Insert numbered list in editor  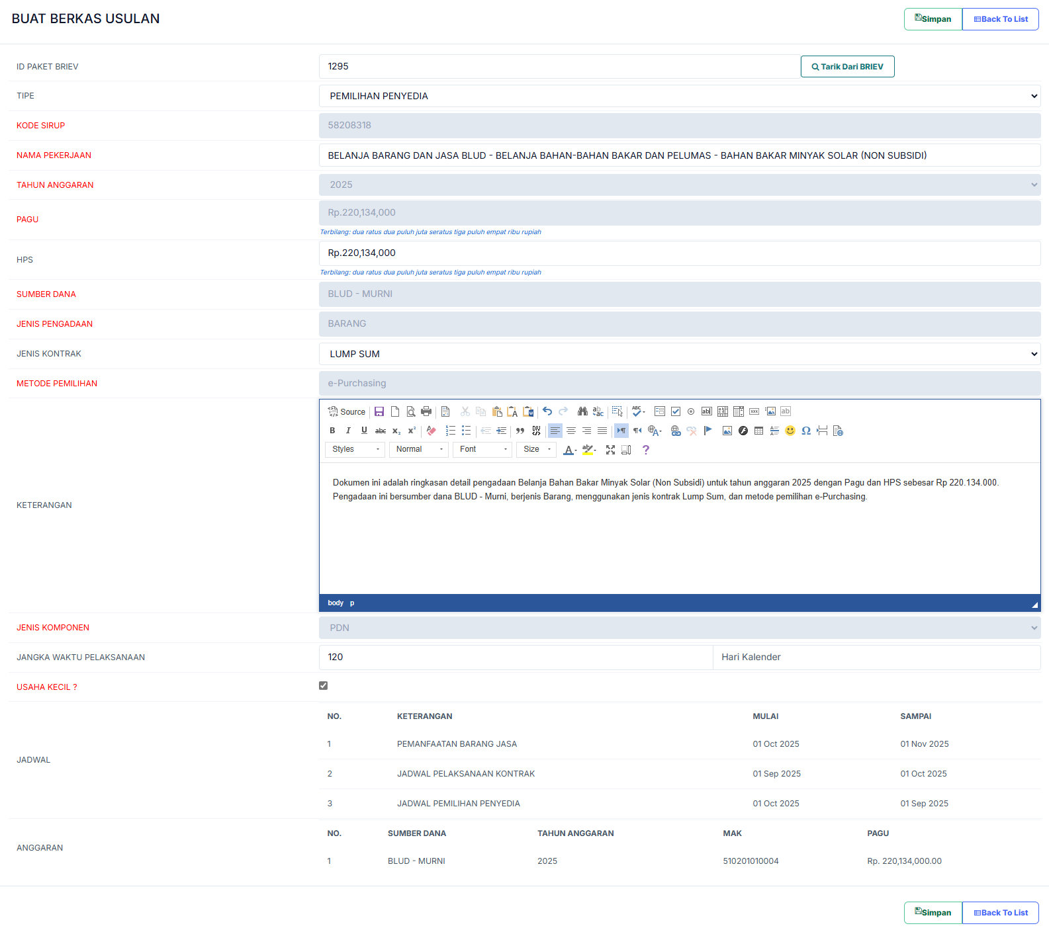(450, 431)
